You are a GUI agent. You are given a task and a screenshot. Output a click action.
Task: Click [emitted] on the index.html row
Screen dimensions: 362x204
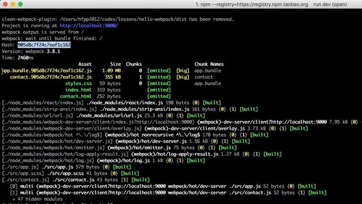(x=159, y=90)
